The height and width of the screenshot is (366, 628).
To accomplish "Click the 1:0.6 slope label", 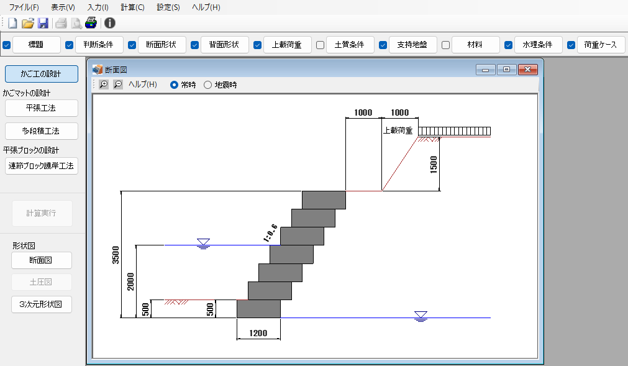I will 271,234.
